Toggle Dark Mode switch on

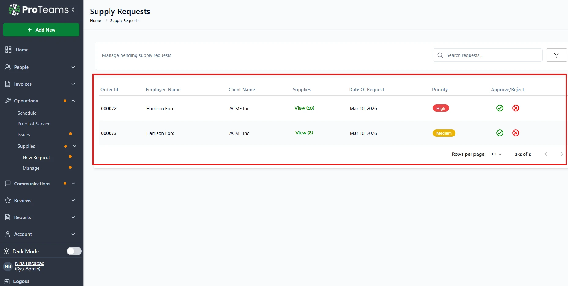[x=74, y=251]
